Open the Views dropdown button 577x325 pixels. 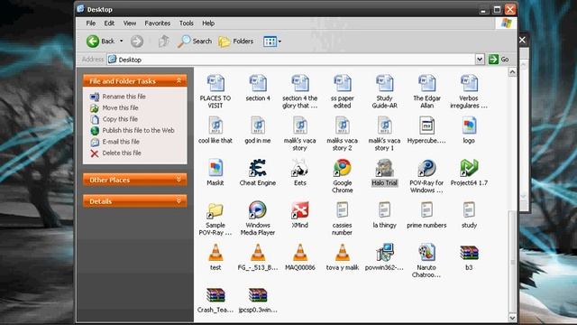click(x=272, y=42)
